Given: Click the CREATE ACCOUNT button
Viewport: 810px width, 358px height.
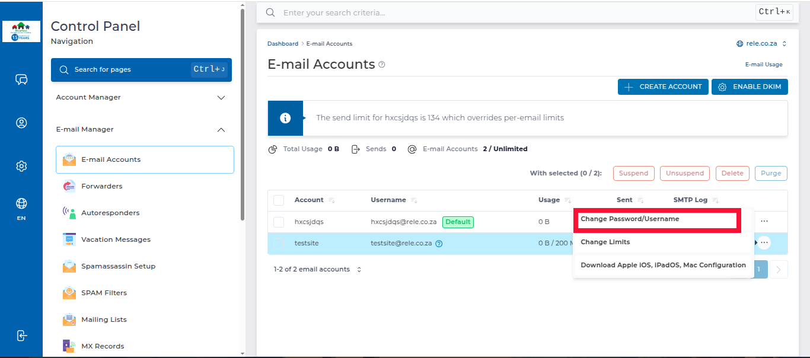Looking at the screenshot, I should point(662,87).
